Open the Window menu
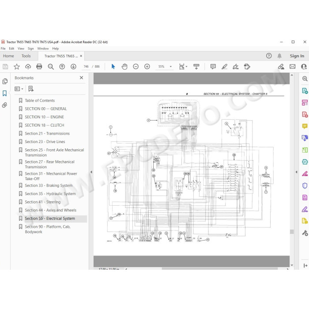This screenshot has height=309, width=309. (x=43, y=49)
